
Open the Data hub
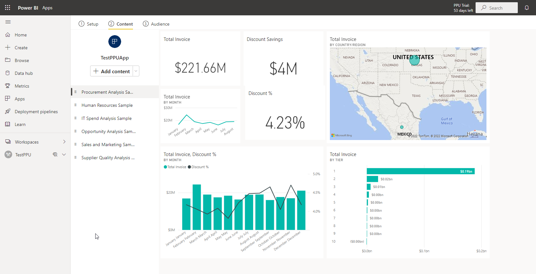click(35, 73)
